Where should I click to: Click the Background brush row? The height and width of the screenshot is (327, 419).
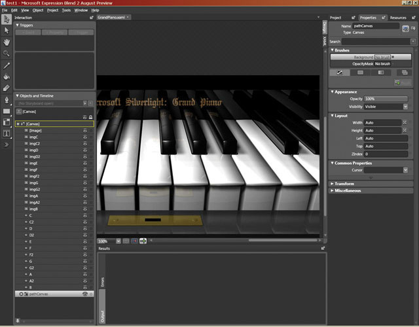pyautogui.click(x=371, y=57)
